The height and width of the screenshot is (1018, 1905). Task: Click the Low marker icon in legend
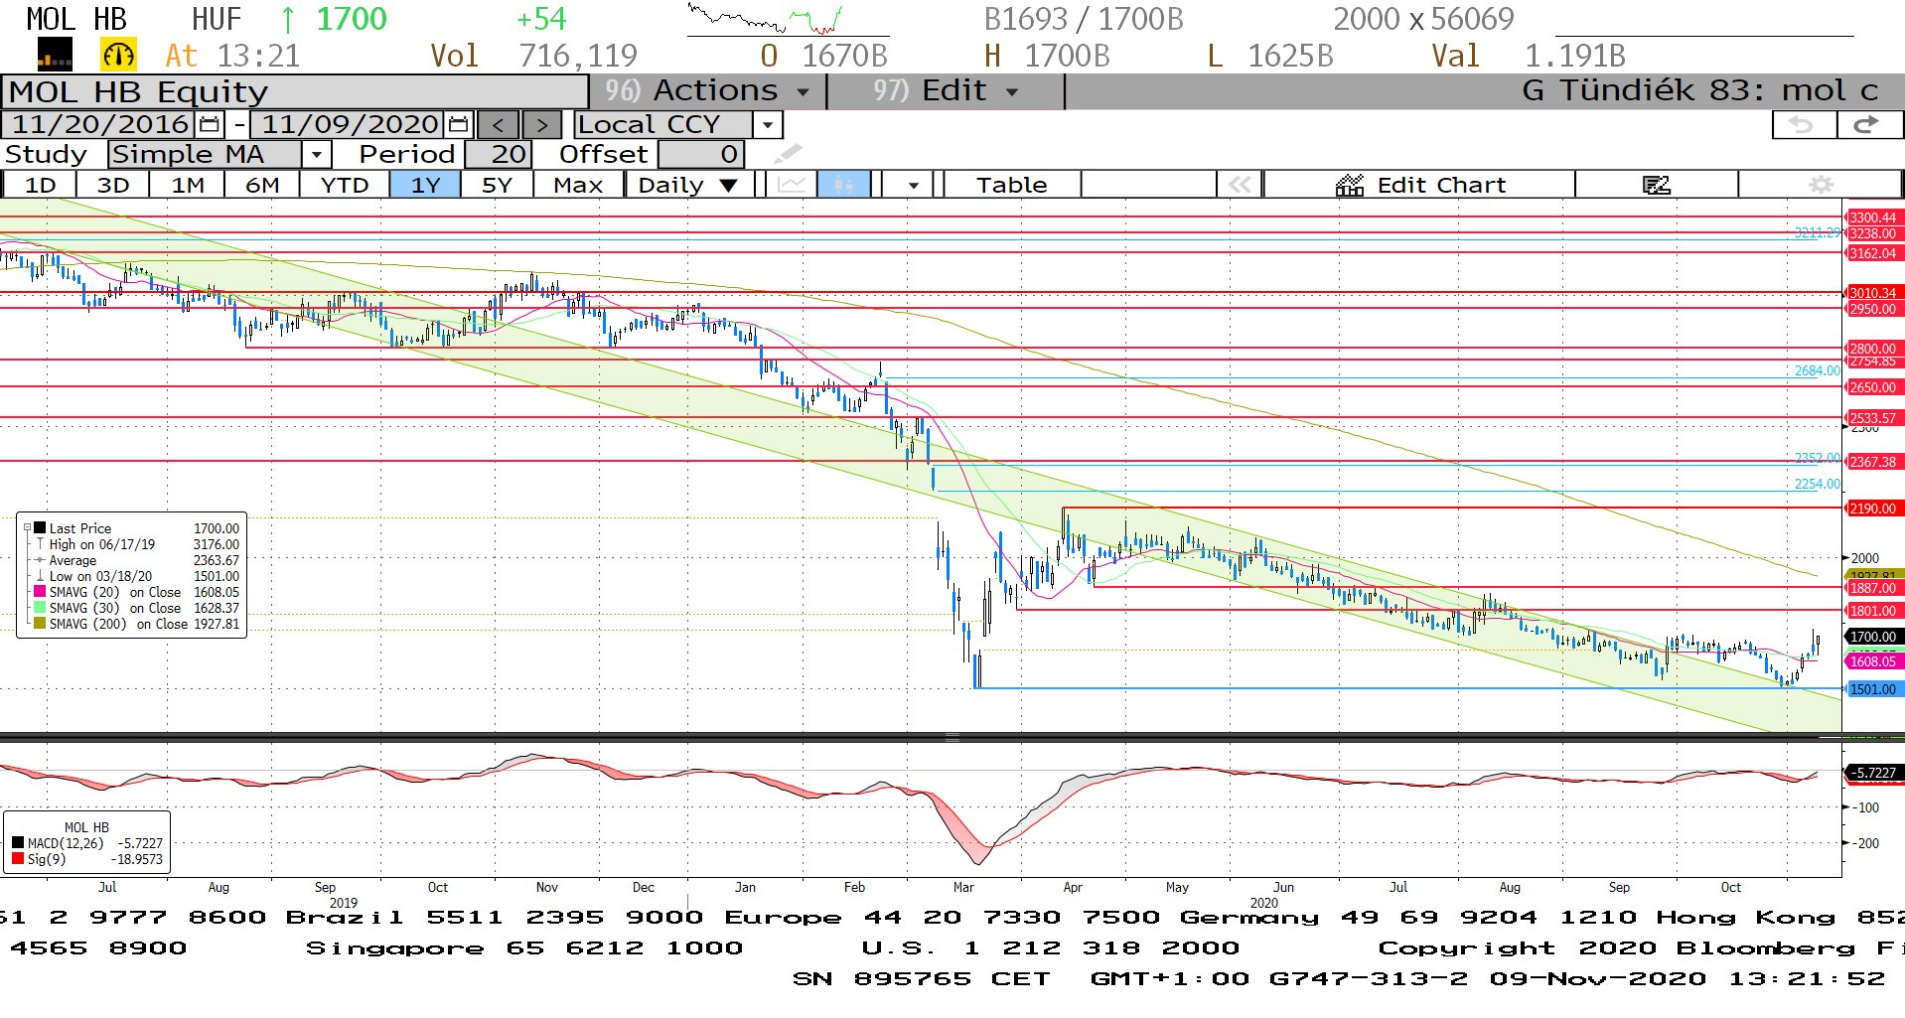pos(40,576)
